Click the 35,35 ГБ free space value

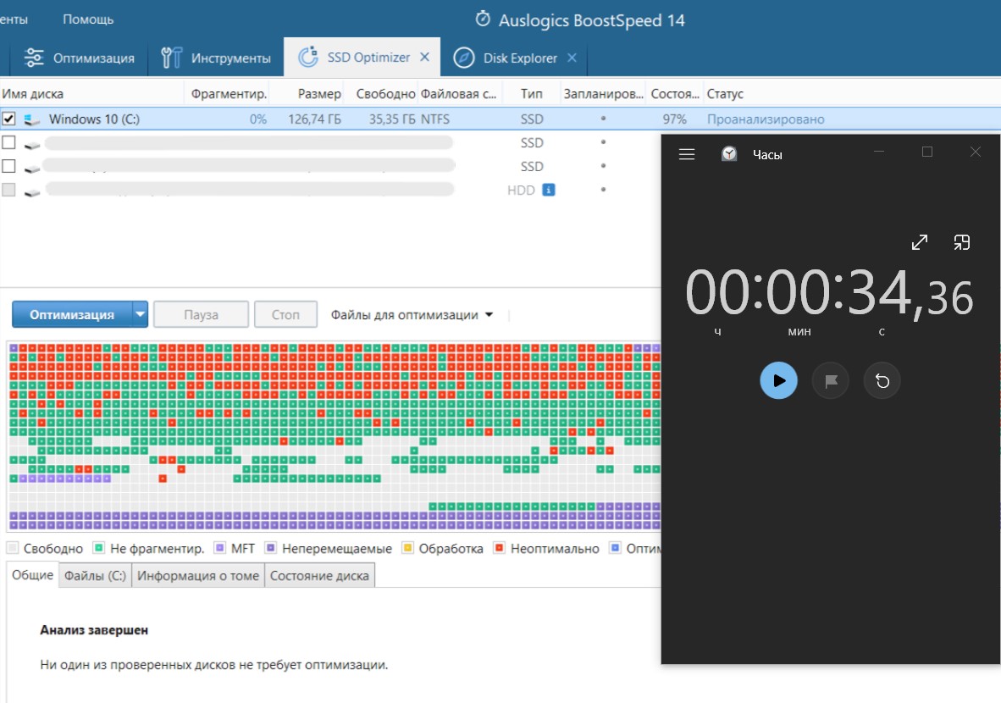392,119
